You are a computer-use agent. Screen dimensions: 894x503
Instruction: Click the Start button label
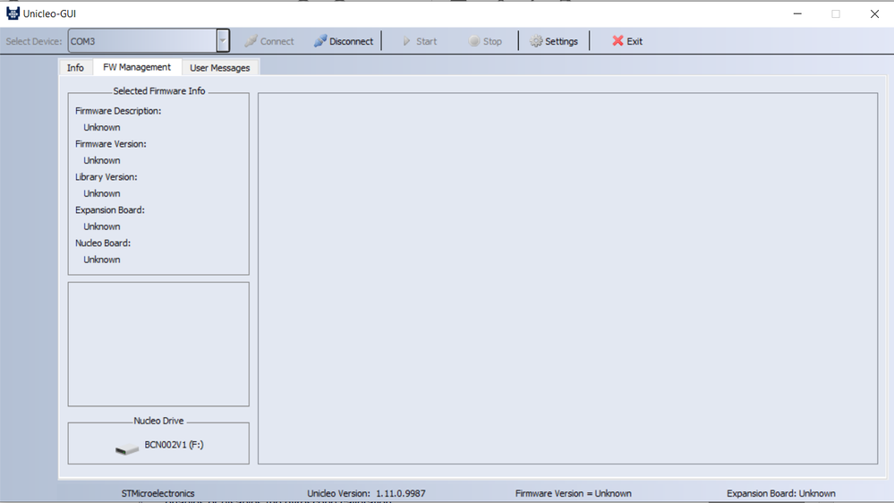pos(427,41)
